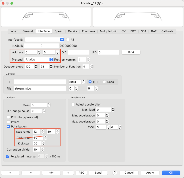Click the right loco image thumbnail

coord(138,17)
